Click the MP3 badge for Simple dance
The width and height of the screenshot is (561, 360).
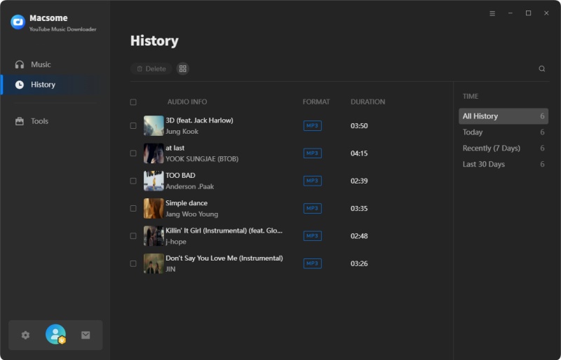(x=312, y=209)
